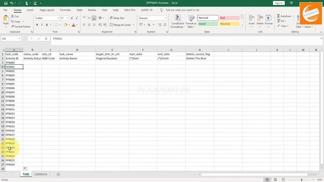Align text to the left
This screenshot has width=324, height=182.
point(84,25)
